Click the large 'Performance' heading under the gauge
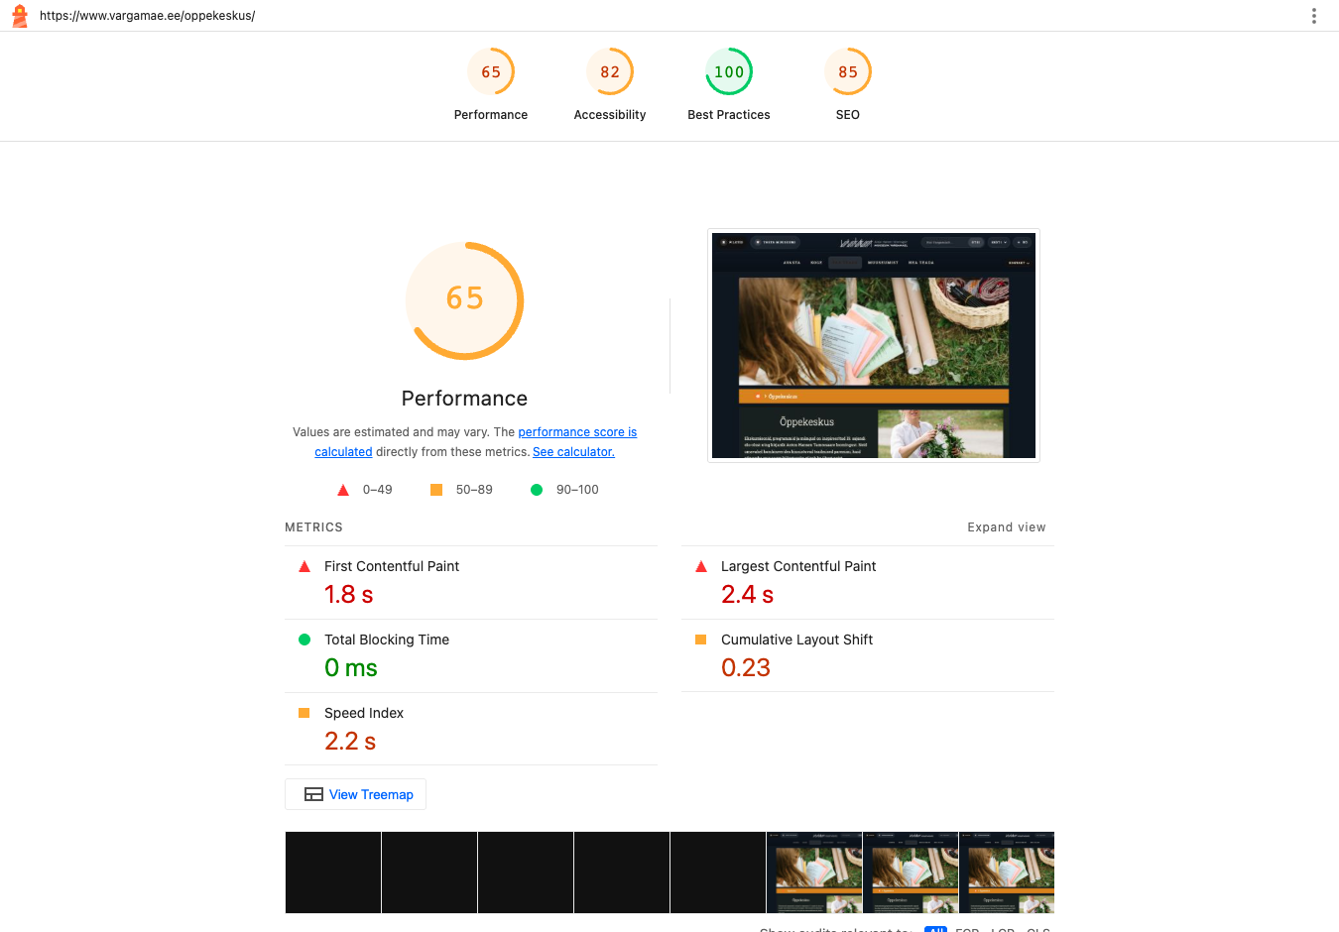Image resolution: width=1339 pixels, height=932 pixels. coord(464,399)
